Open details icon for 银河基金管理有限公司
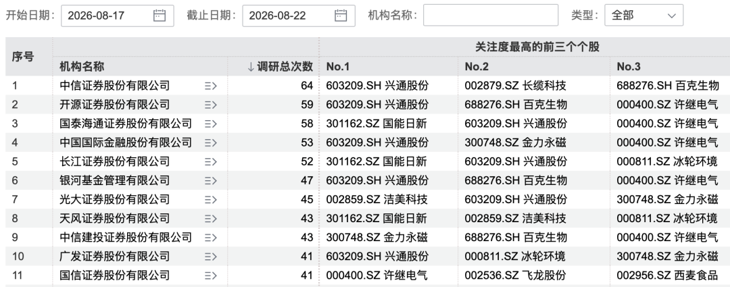Screen dimensions: 730x287 click(210, 180)
